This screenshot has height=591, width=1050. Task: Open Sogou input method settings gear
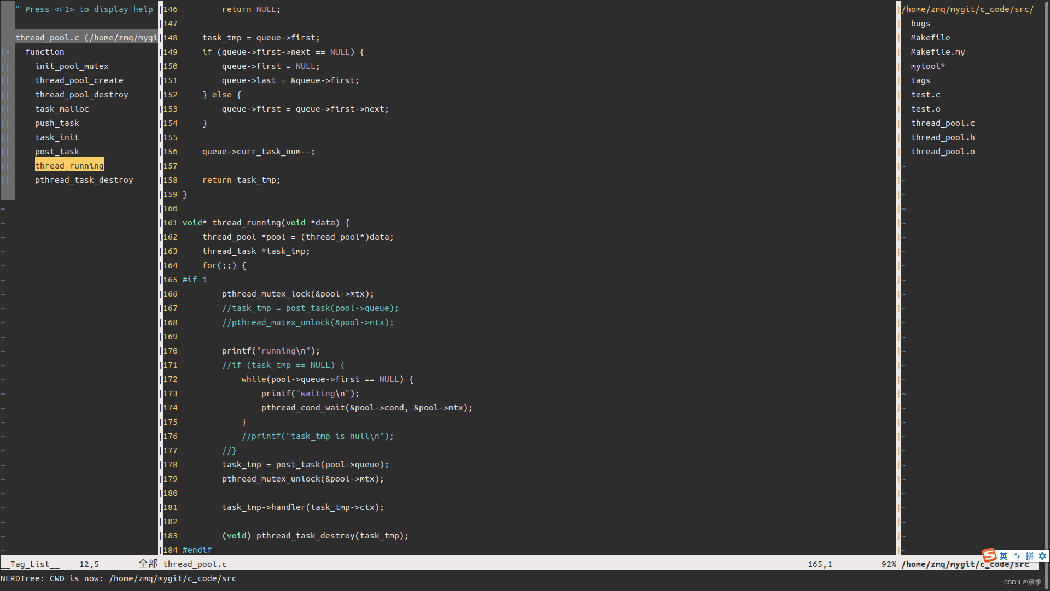coord(1042,556)
